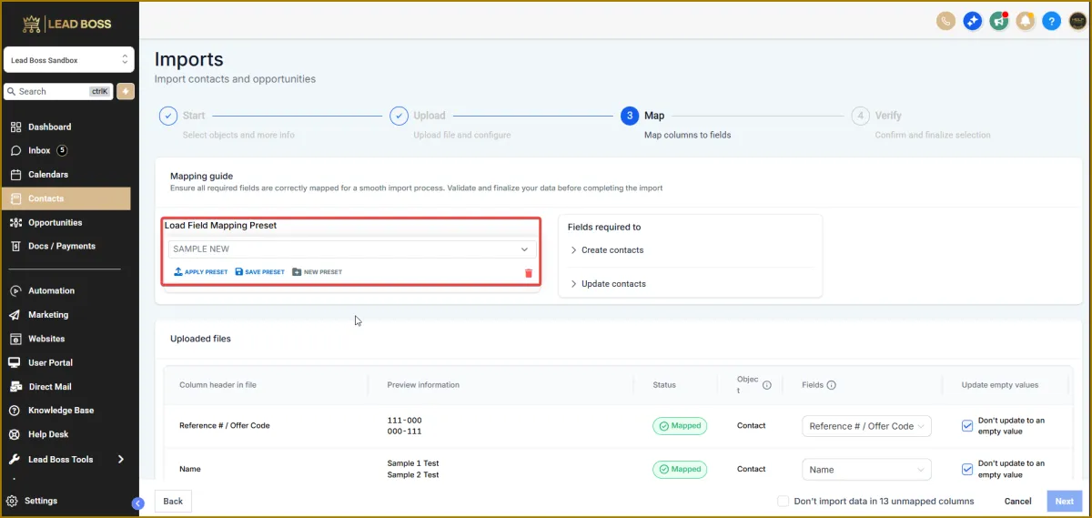Go to Automation in the sidebar

51,290
